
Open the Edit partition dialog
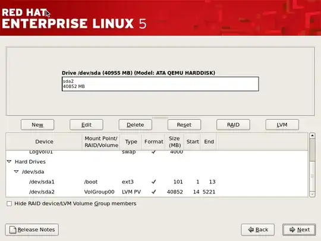(86, 124)
